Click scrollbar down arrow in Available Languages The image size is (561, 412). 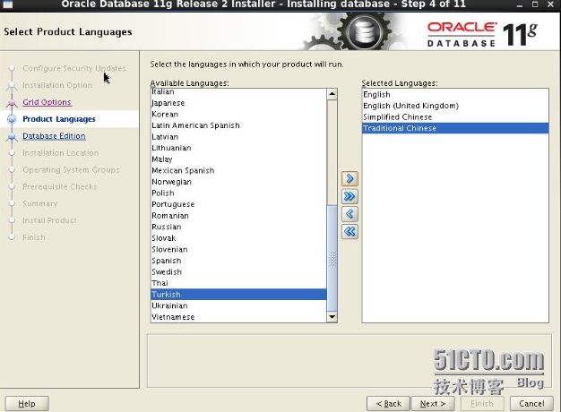point(332,317)
